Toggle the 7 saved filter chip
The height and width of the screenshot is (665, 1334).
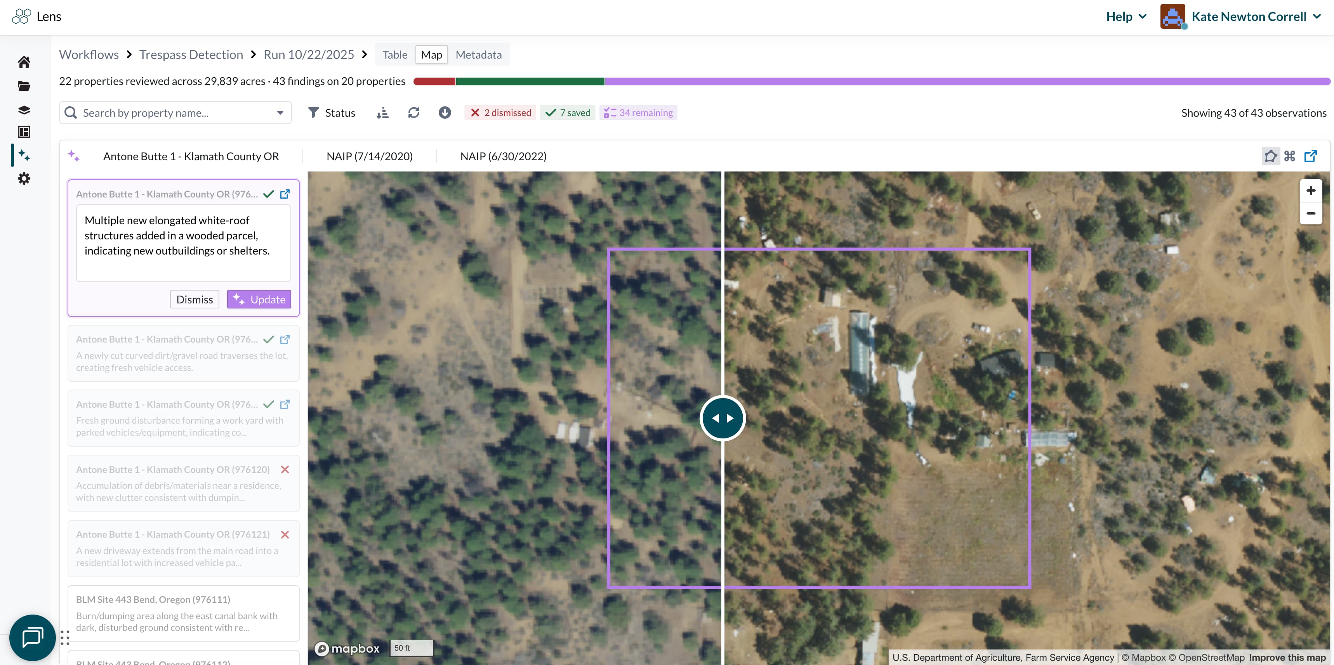coord(568,112)
